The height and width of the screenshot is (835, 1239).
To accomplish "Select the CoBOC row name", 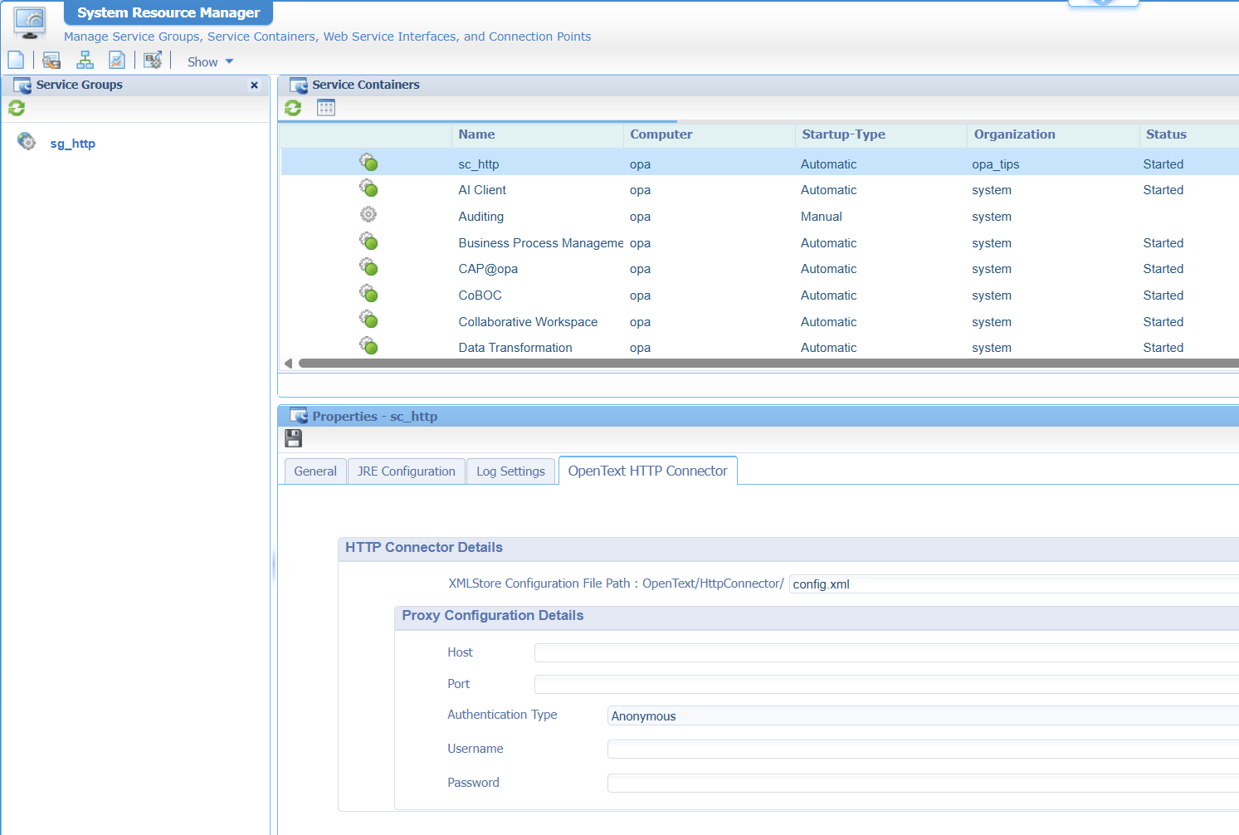I will point(480,295).
